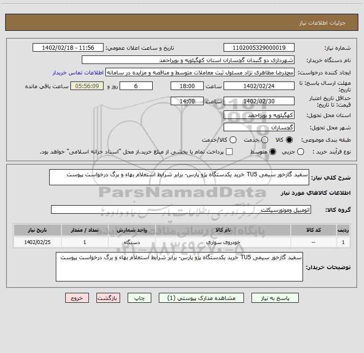Viewport: 364px width, 353px height.
Task: Click the deadline time field 18:00
Action: (187, 86)
